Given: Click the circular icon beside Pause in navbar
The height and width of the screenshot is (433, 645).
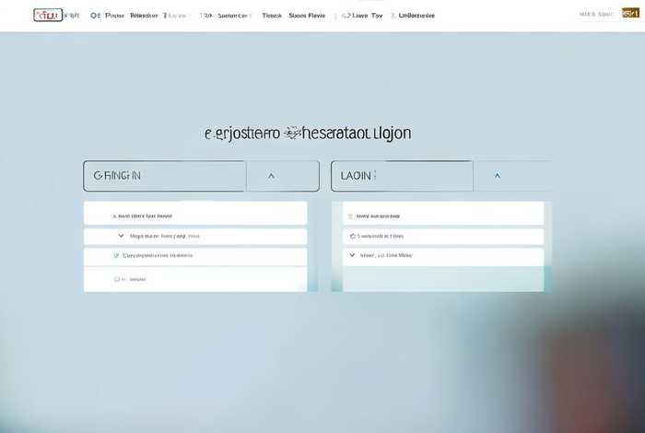Looking at the screenshot, I should [x=95, y=16].
